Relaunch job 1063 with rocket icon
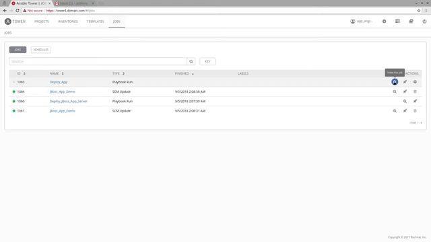 [405, 82]
